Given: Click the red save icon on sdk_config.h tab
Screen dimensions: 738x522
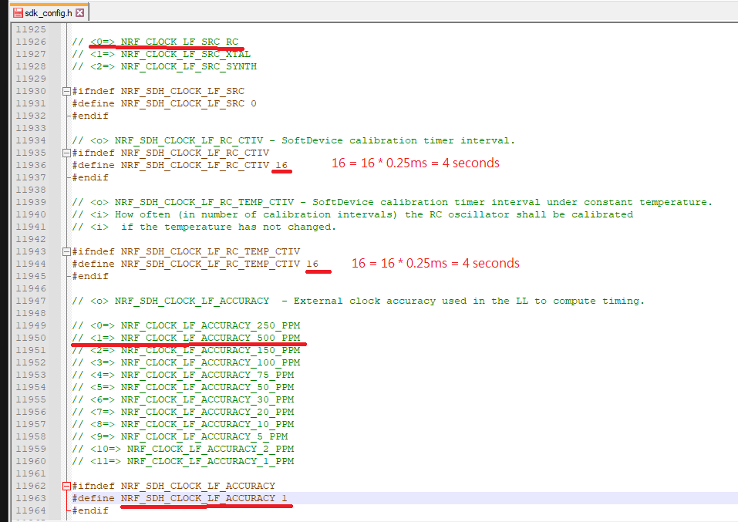Looking at the screenshot, I should (x=16, y=13).
